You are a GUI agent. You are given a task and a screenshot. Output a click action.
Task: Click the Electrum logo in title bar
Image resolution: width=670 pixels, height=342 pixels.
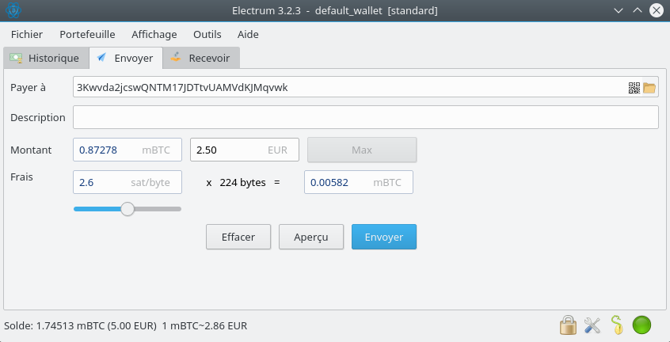coord(13,11)
